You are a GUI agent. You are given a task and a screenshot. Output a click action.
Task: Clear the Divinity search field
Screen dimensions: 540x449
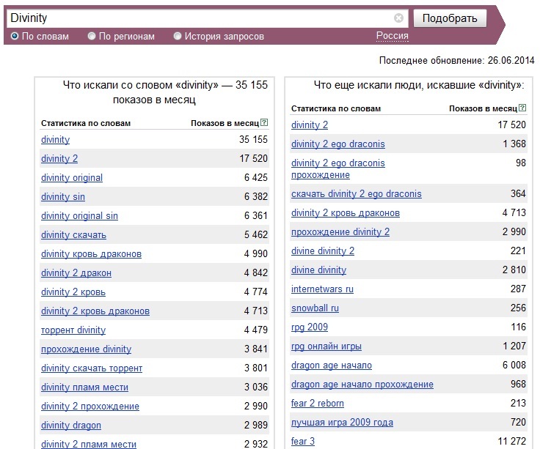(x=398, y=18)
